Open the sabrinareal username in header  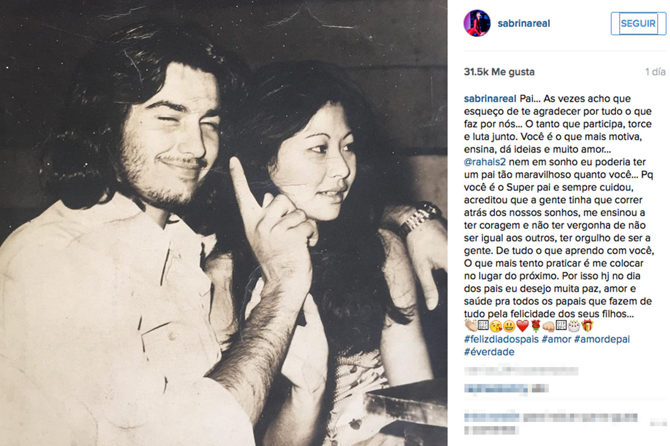click(524, 24)
